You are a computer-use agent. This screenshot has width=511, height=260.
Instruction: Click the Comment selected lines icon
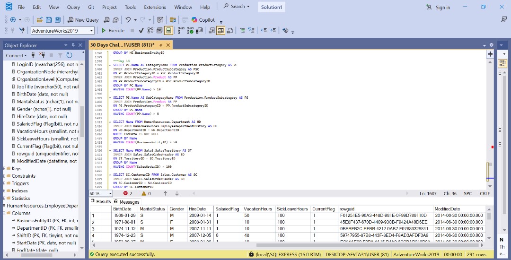242,30
